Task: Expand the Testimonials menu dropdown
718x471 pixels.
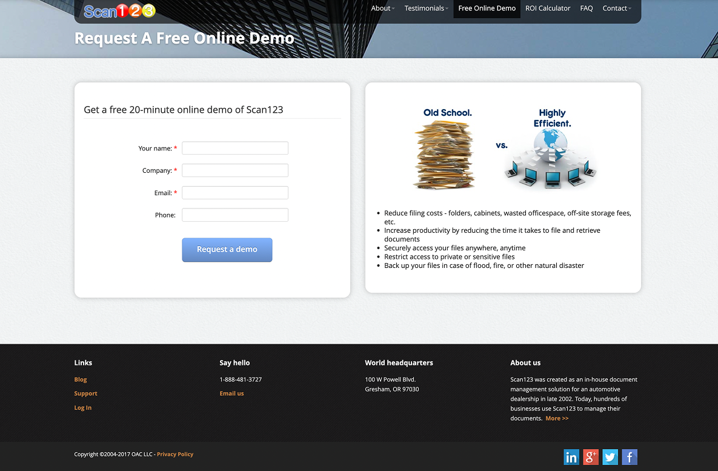Action: coord(427,8)
